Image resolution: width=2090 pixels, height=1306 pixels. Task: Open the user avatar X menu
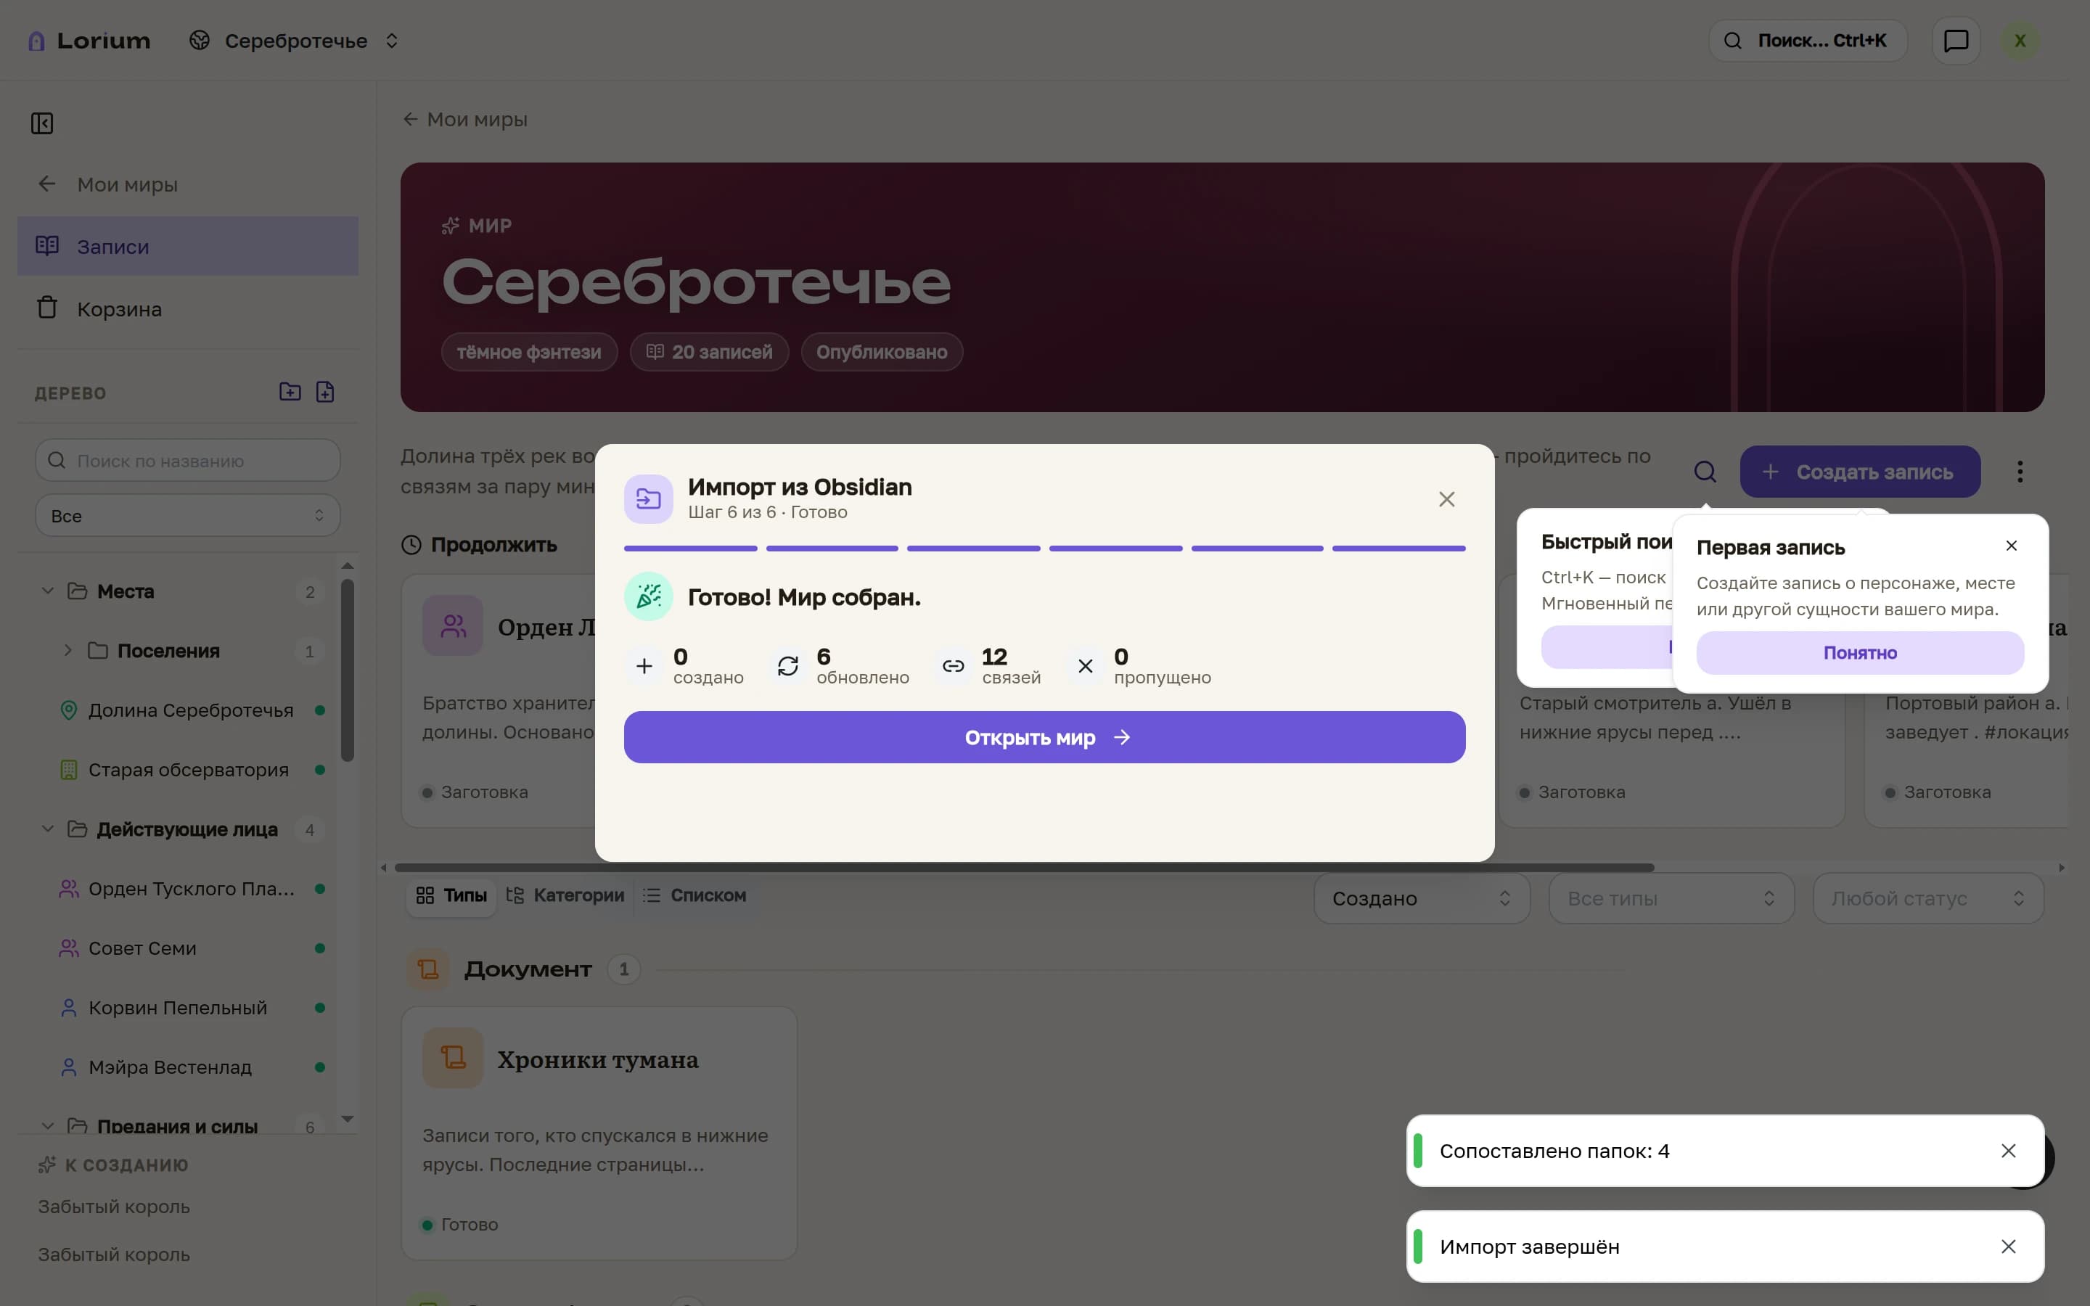[x=2020, y=41]
